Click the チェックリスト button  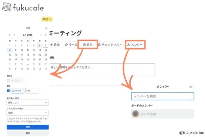[x=110, y=45]
